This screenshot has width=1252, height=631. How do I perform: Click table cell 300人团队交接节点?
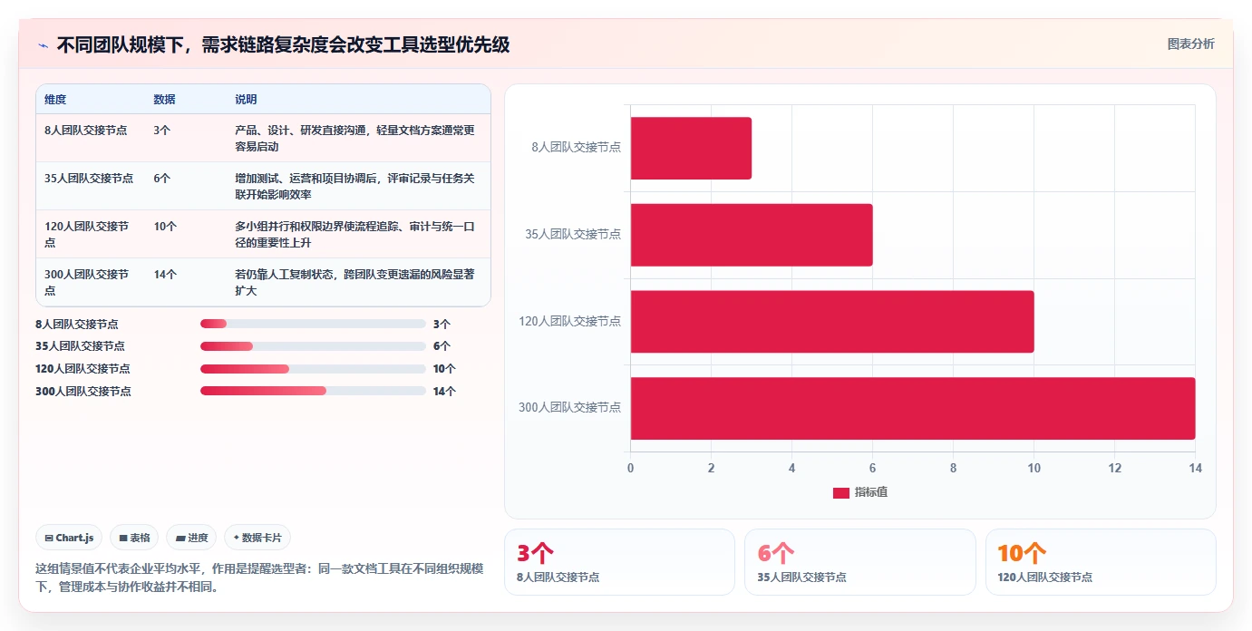90,283
